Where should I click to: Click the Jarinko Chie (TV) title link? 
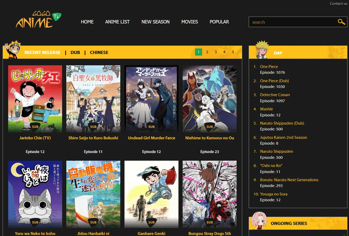click(35, 138)
